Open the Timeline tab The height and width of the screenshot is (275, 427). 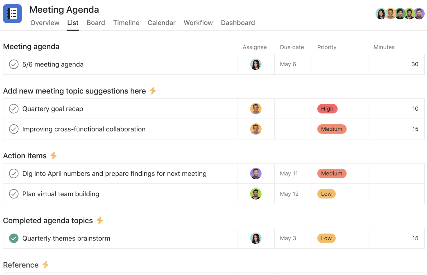tap(126, 23)
